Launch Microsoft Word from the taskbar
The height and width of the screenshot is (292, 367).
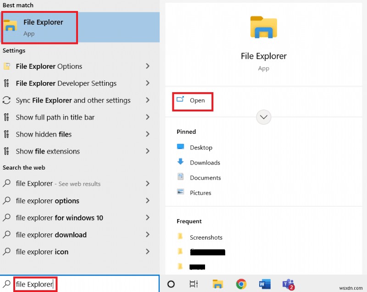coord(265,284)
